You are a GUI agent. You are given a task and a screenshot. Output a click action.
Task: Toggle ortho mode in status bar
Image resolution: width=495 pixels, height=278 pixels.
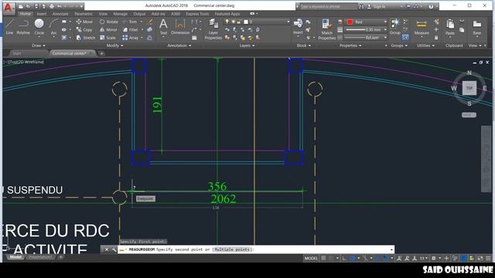(x=344, y=258)
